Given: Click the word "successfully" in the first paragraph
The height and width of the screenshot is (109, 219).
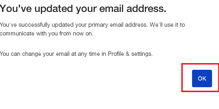Looking at the screenshot, I should [34, 25].
